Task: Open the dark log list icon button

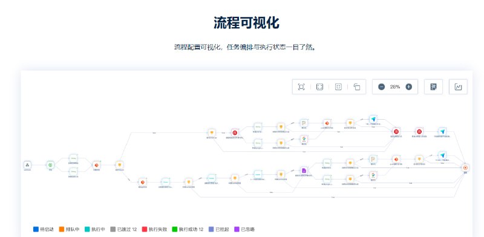Action: click(433, 86)
